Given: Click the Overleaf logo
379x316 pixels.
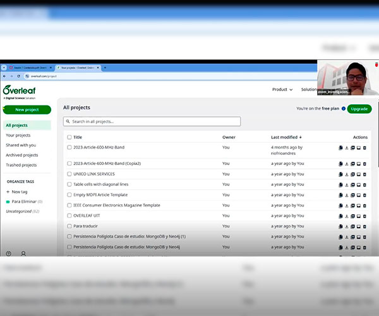Looking at the screenshot, I should pyautogui.click(x=20, y=92).
